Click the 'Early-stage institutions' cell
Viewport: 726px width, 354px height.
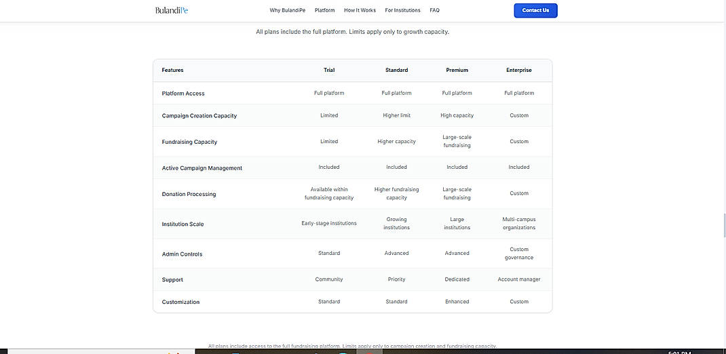[329, 223]
